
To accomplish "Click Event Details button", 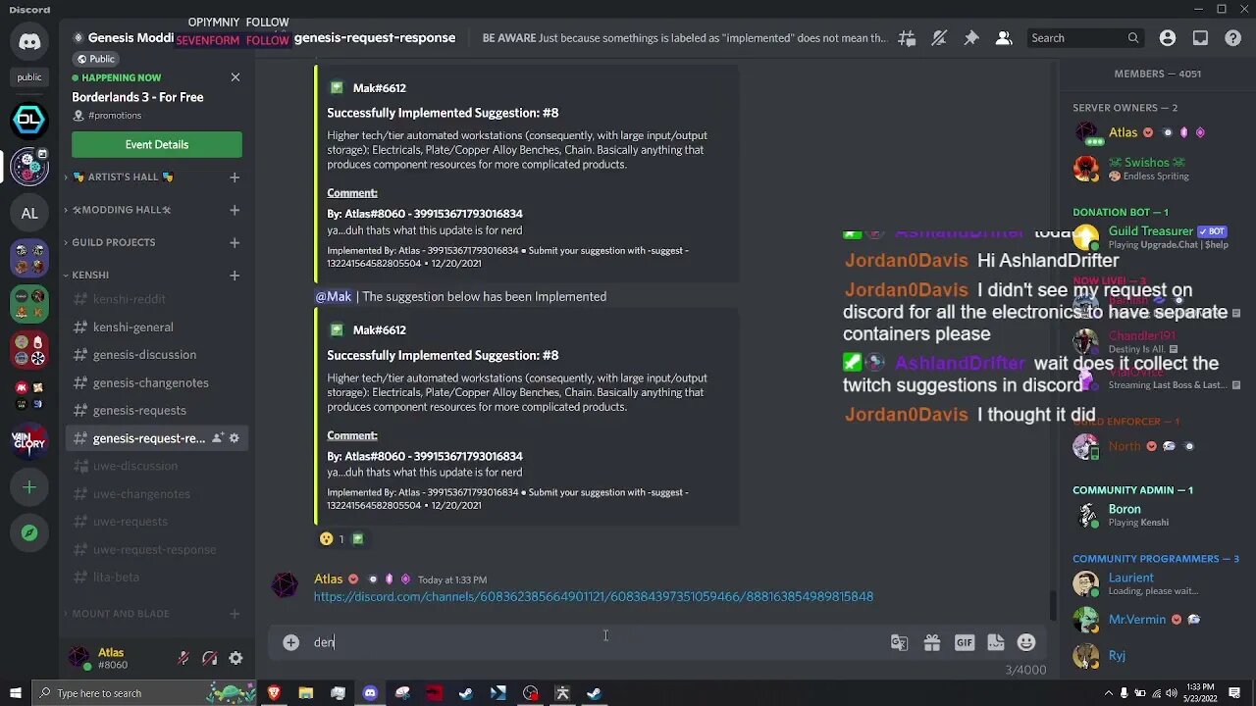I will (157, 144).
